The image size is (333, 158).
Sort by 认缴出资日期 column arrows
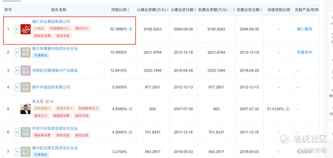pyautogui.click(x=195, y=10)
